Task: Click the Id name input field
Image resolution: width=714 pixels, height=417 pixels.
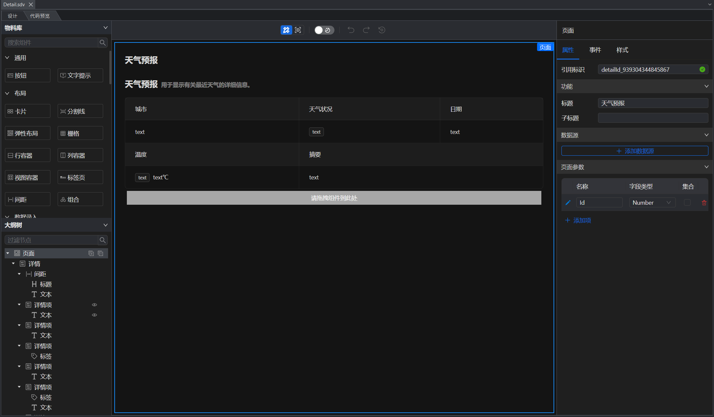Action: point(599,203)
